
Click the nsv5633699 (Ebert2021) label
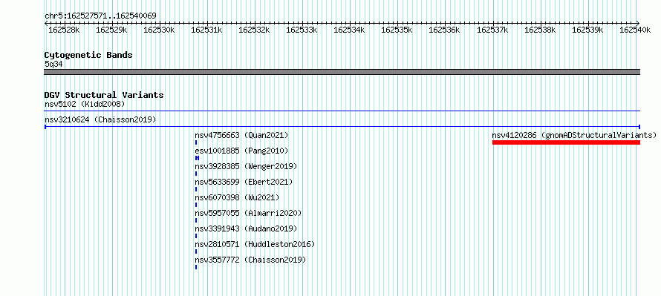point(244,182)
